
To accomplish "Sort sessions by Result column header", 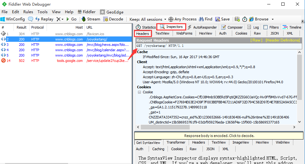I will click(x=21, y=27).
